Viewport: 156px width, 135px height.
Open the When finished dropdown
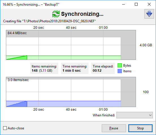[135, 115]
